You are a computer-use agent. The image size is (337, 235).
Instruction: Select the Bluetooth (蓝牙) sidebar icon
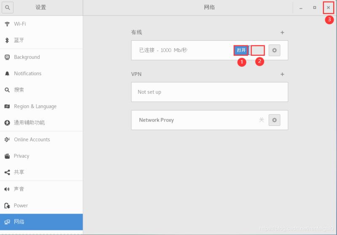point(7,40)
